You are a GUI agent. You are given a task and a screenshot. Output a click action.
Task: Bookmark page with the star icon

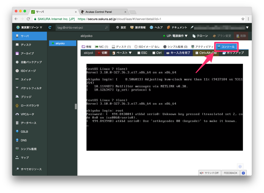243,19
